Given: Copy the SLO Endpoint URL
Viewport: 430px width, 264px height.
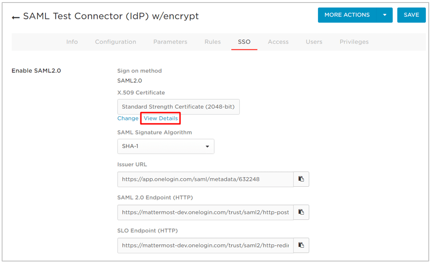Looking at the screenshot, I should coord(301,246).
